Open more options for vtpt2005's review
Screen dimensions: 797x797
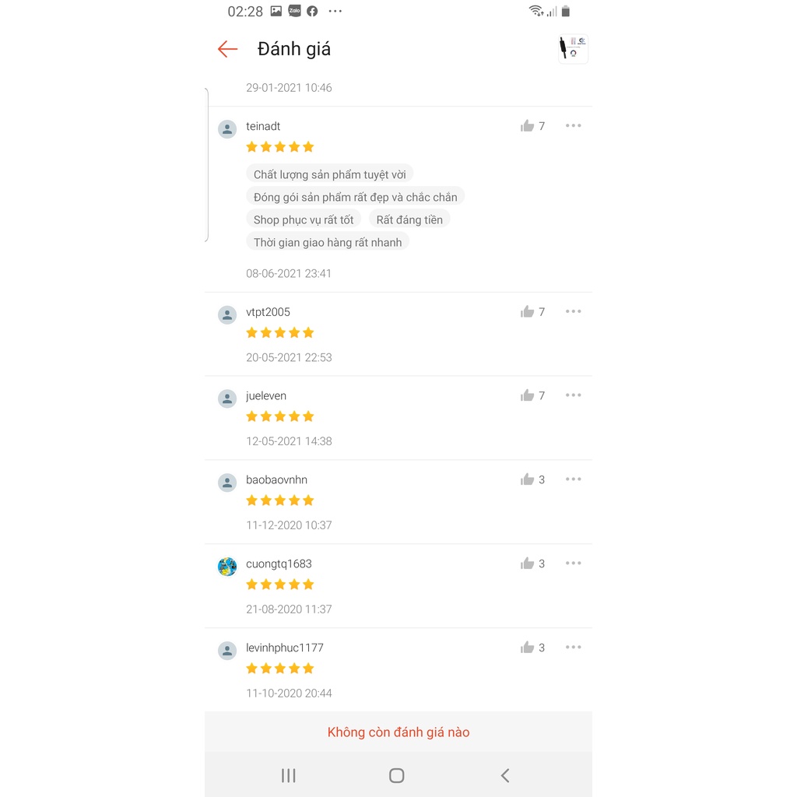click(574, 311)
